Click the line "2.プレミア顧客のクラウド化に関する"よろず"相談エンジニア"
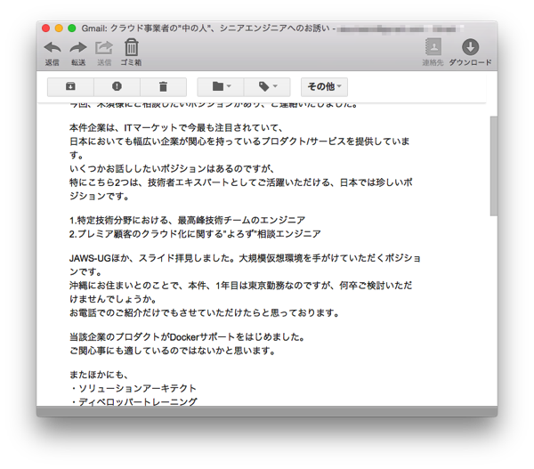 point(195,234)
